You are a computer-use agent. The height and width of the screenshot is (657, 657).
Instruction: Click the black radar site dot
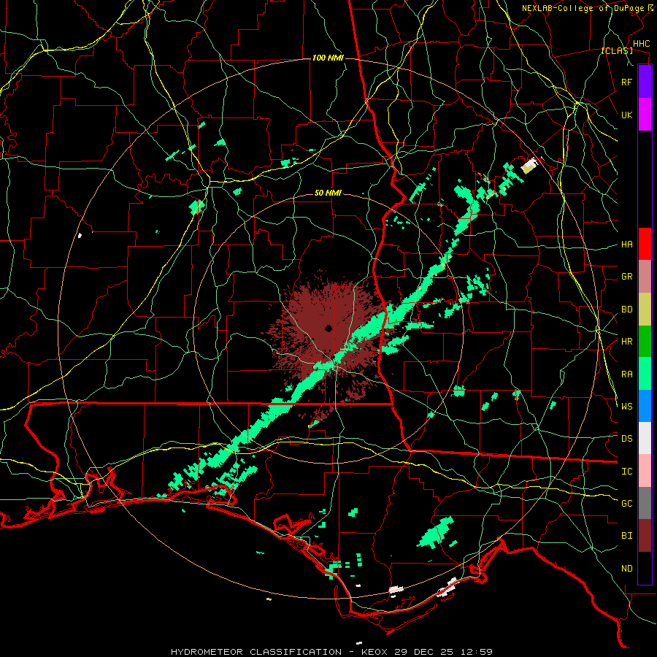click(x=328, y=328)
